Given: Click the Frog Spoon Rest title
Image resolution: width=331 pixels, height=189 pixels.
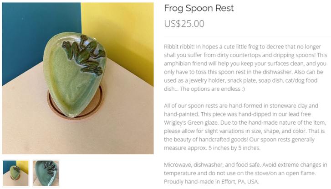Looking at the screenshot, I should click(199, 8).
